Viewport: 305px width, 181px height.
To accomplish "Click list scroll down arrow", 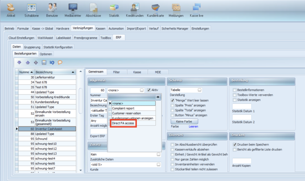I will click(x=81, y=171).
